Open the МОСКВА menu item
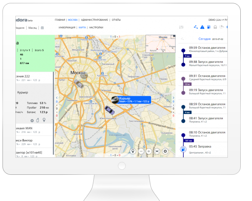This screenshot has height=201, width=252. point(72,20)
